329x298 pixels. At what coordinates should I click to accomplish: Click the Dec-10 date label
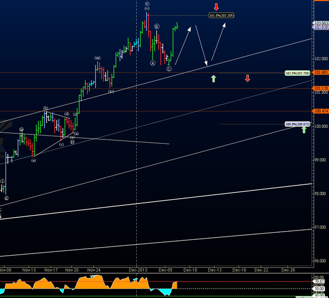[190, 270]
